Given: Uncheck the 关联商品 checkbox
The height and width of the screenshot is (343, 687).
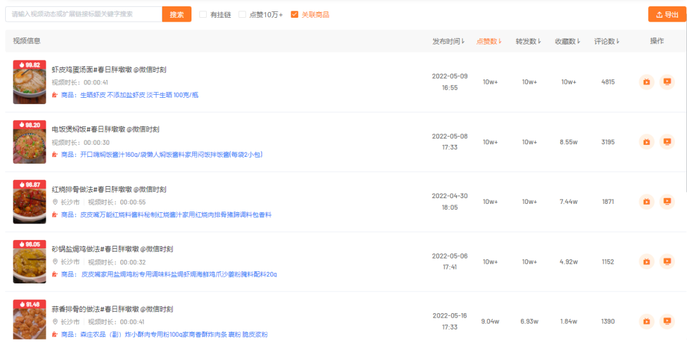Looking at the screenshot, I should pyautogui.click(x=295, y=15).
